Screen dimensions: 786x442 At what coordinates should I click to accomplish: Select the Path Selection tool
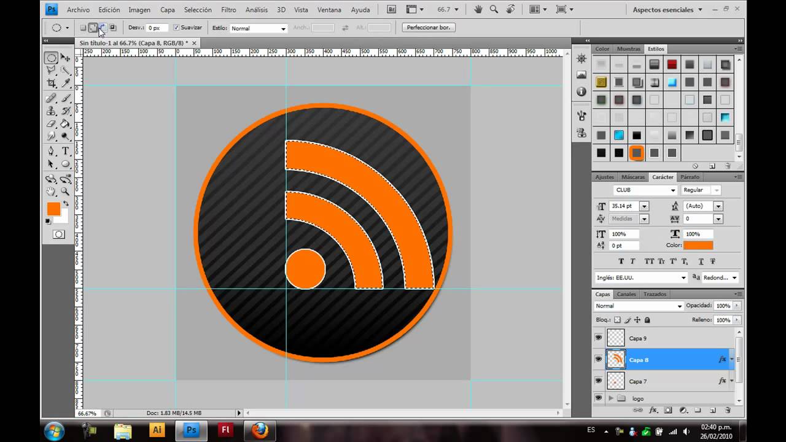click(51, 164)
